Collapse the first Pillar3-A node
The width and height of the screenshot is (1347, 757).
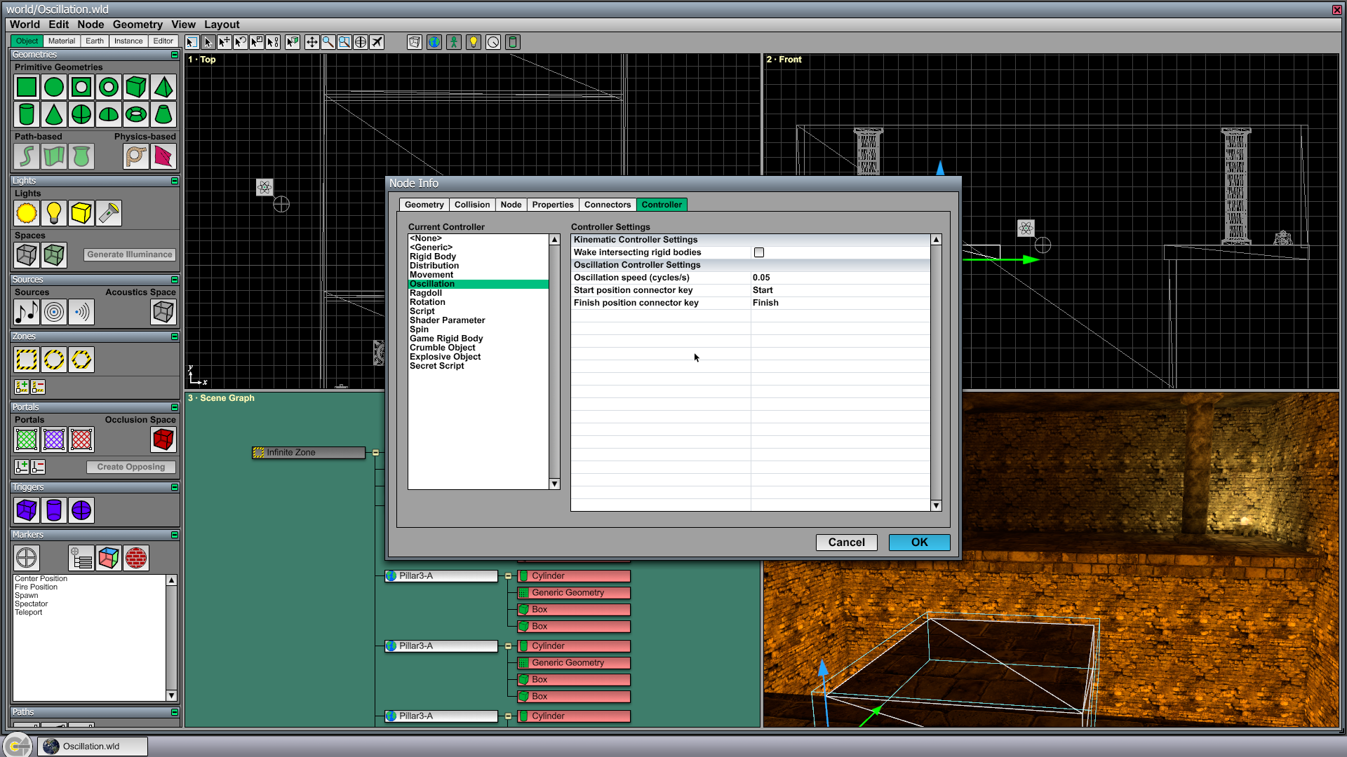click(508, 576)
